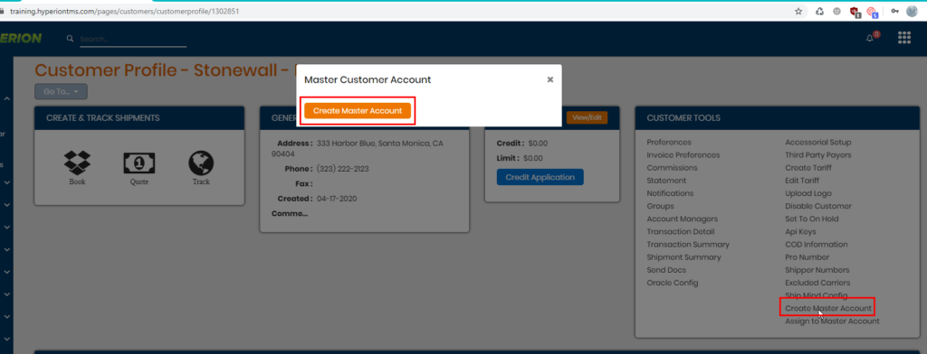Click the Create Master Account orange button
The height and width of the screenshot is (354, 927).
coord(358,110)
